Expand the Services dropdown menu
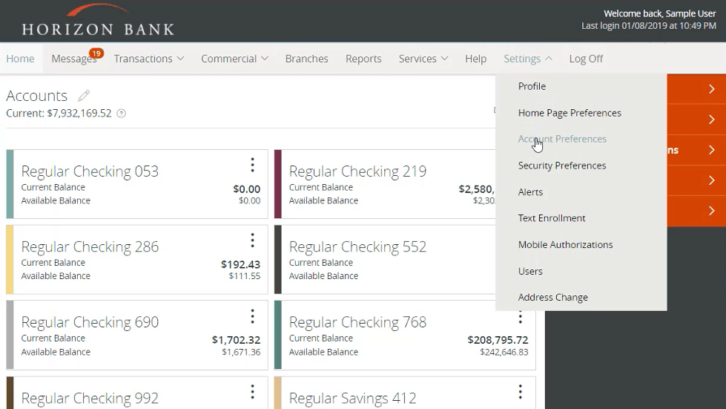The width and height of the screenshot is (726, 409). [423, 59]
